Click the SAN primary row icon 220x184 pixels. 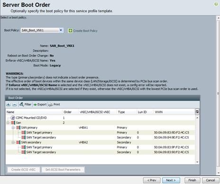point(18,128)
